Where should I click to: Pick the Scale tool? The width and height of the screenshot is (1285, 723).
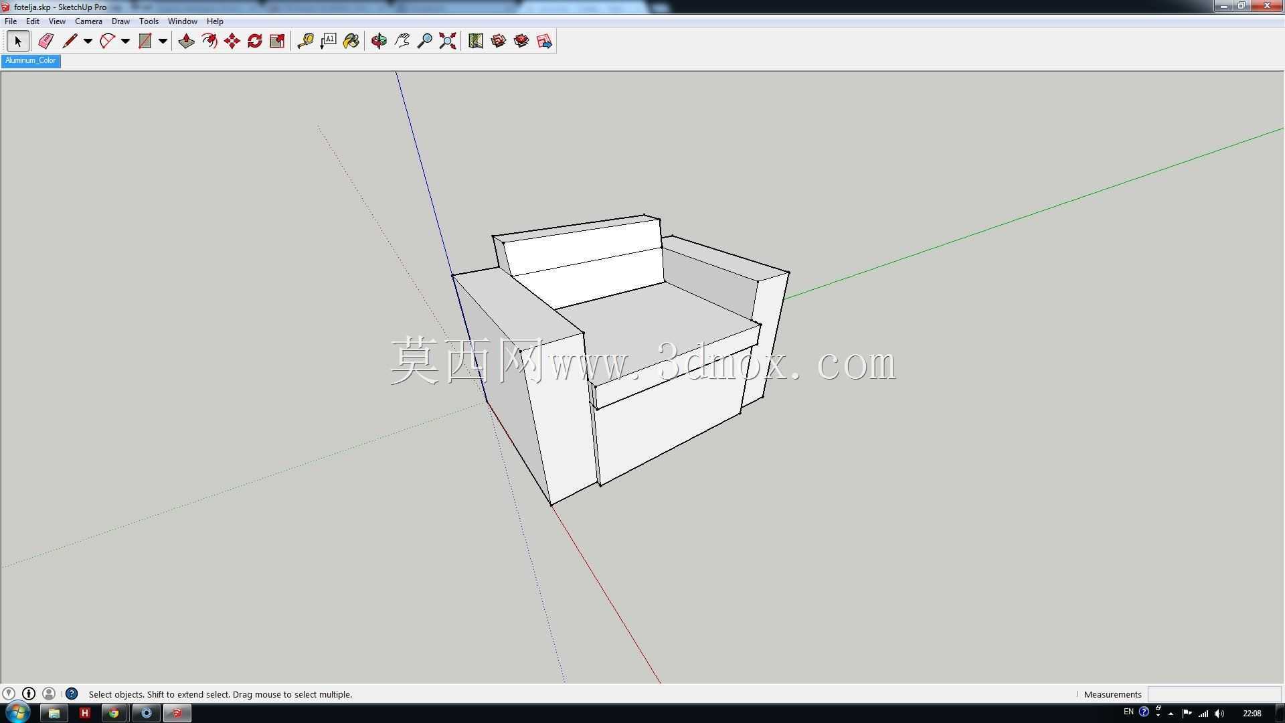tap(277, 42)
